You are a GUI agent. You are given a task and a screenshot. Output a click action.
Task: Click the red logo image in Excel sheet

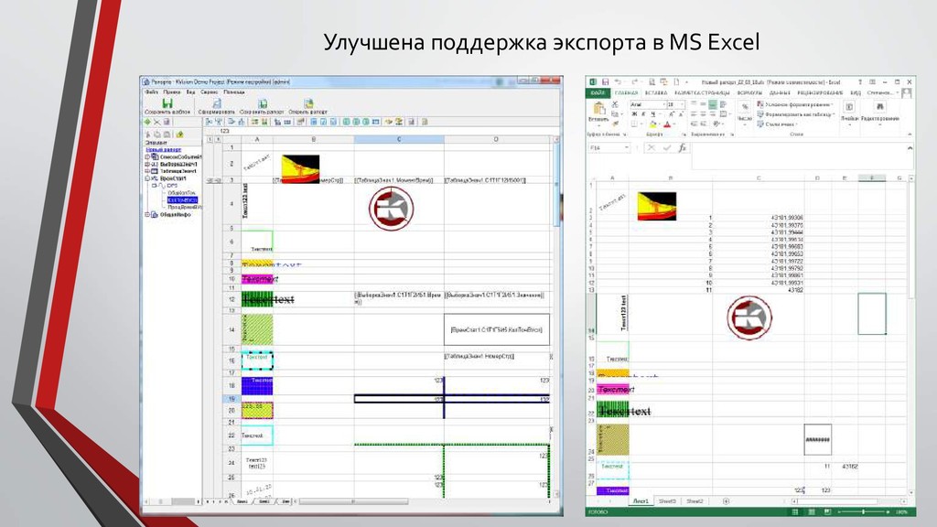pos(749,317)
